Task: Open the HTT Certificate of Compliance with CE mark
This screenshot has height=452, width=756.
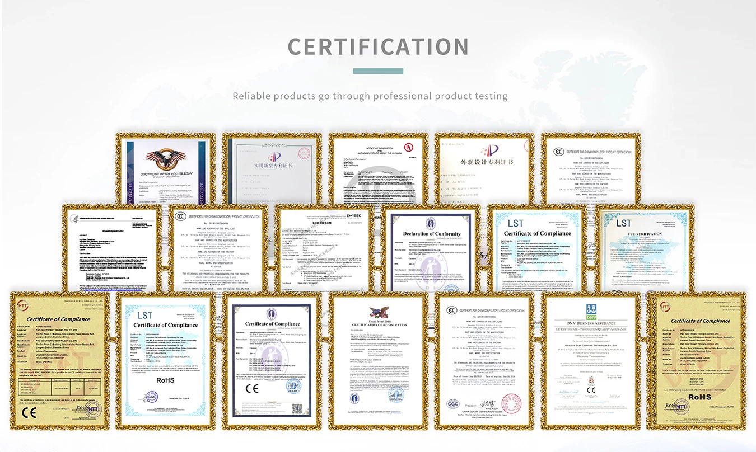Action: (x=59, y=361)
